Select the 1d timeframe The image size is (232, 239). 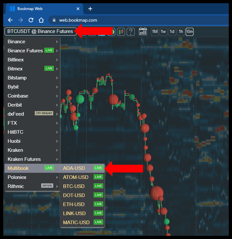(172, 32)
